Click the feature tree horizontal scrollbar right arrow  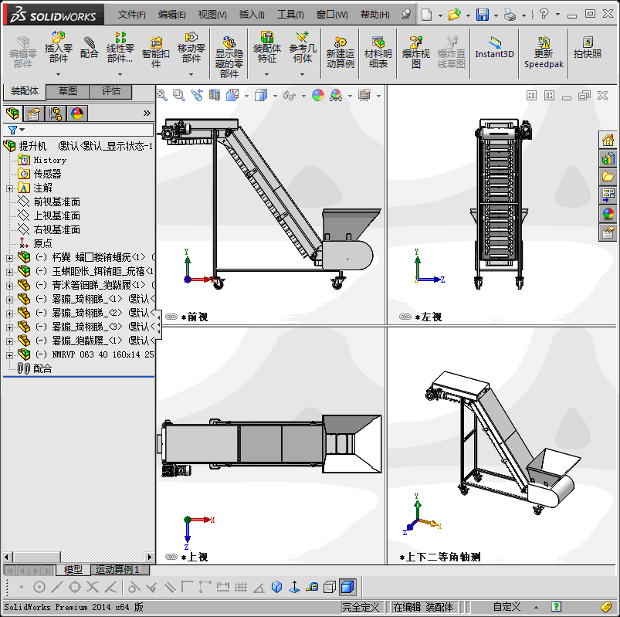tap(149, 557)
